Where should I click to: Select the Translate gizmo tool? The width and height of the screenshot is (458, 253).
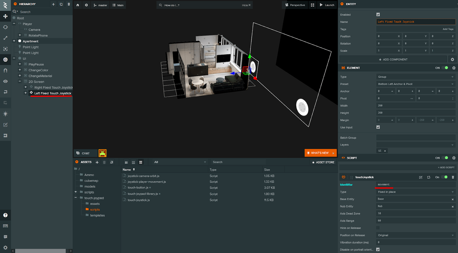(5, 16)
